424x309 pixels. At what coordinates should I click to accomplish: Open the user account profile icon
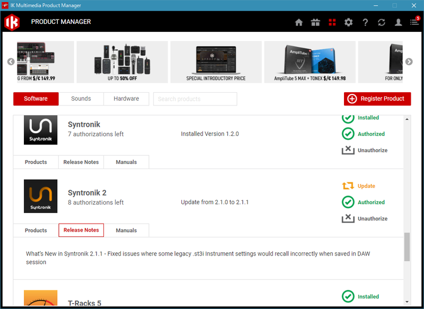click(398, 22)
